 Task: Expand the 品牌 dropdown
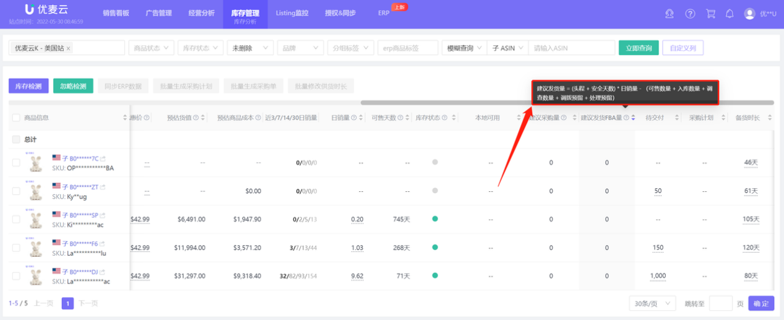[300, 48]
